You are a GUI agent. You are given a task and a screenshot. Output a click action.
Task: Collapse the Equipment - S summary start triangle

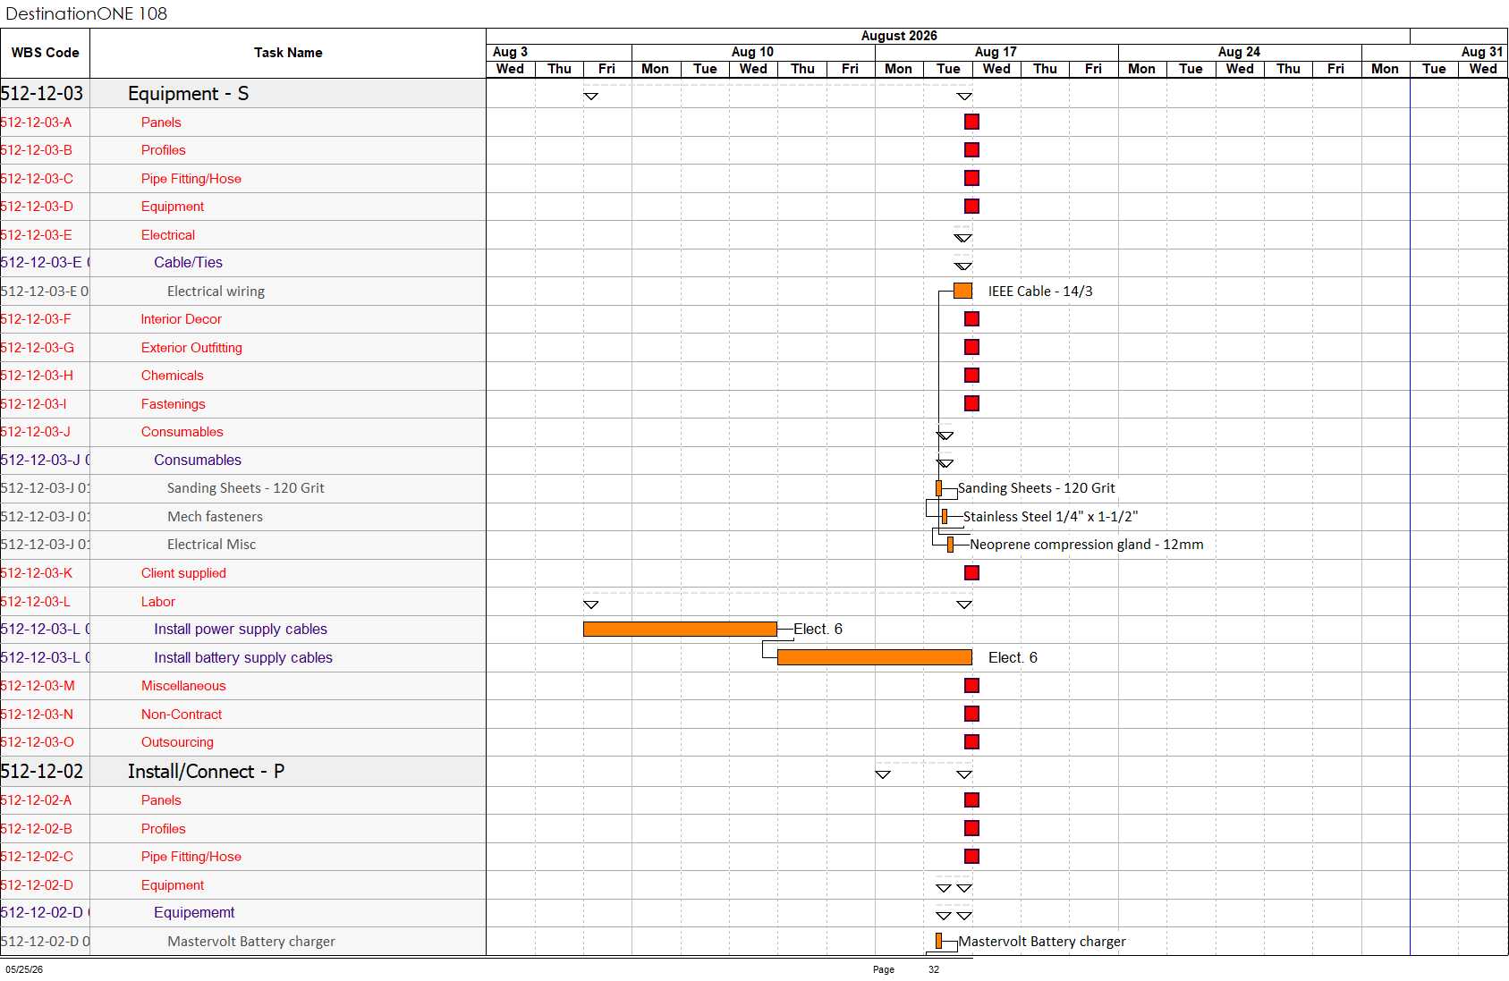click(590, 96)
